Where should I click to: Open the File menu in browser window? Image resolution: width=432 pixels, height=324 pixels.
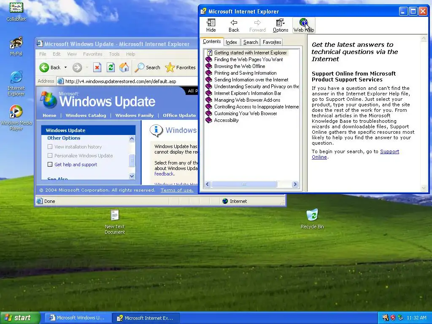(43, 54)
